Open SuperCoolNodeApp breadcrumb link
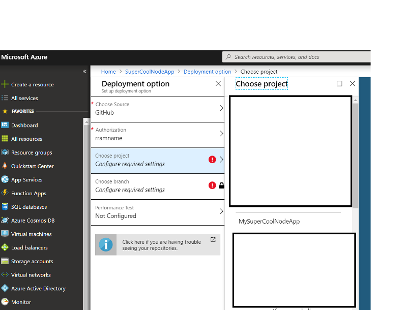The width and height of the screenshot is (407, 310). tap(150, 72)
